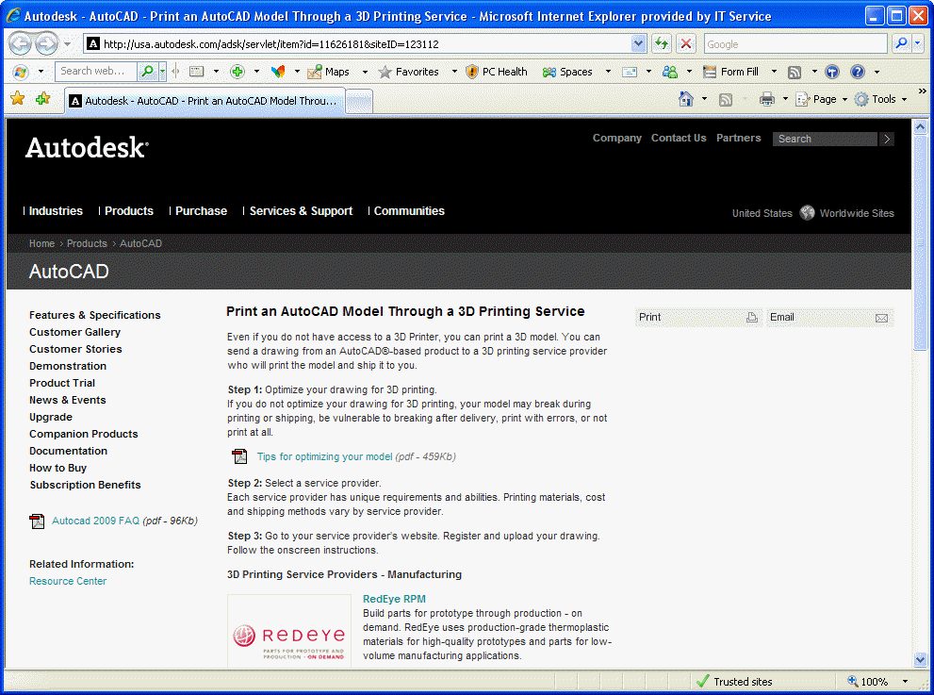Stop loading with the red X icon
This screenshot has width=934, height=695.
(686, 43)
